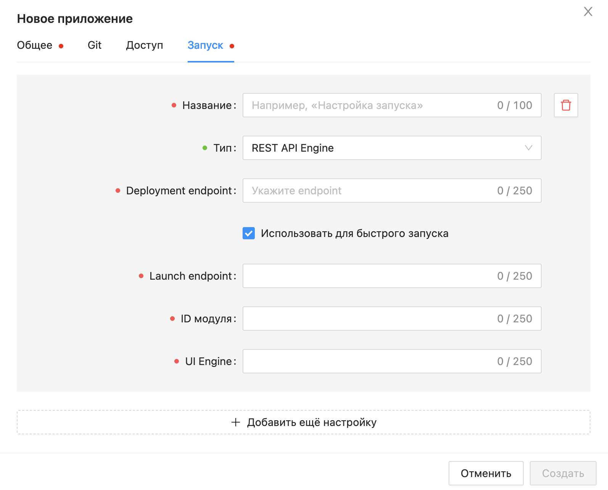Screen dimensions: 608x490
Task: Delete this launch setting with trash icon
Action: [566, 105]
